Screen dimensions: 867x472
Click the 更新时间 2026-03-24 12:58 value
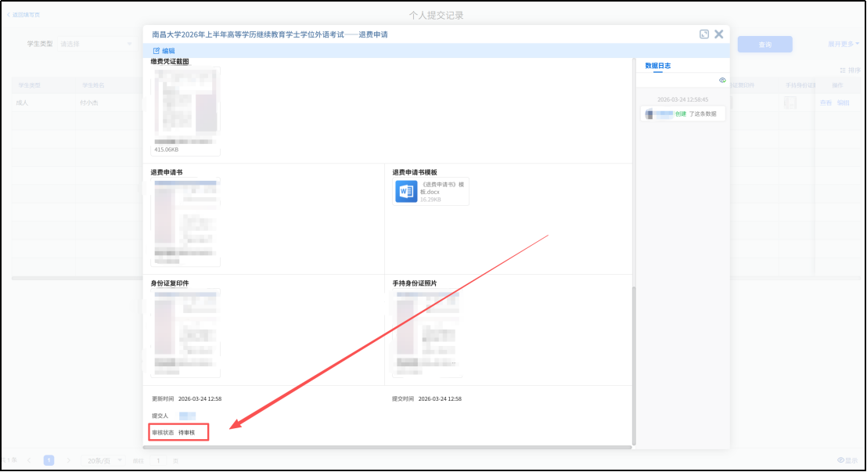click(x=200, y=399)
